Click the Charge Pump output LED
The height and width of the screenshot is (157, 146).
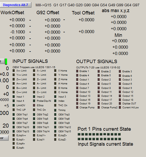coord(77,107)
